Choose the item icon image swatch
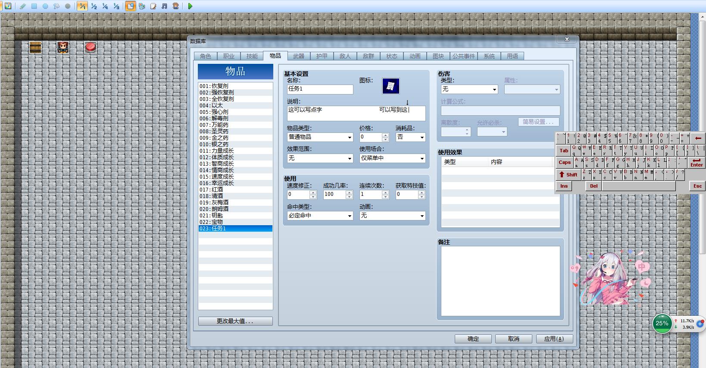This screenshot has width=706, height=368. coord(390,86)
